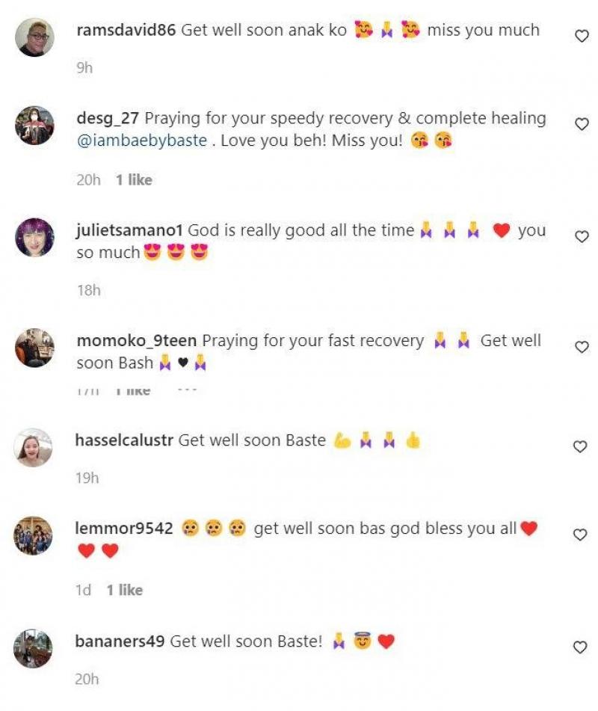View julietsamano1's purple-hair avatar
Screen dimensions: 598x711
coord(34,238)
